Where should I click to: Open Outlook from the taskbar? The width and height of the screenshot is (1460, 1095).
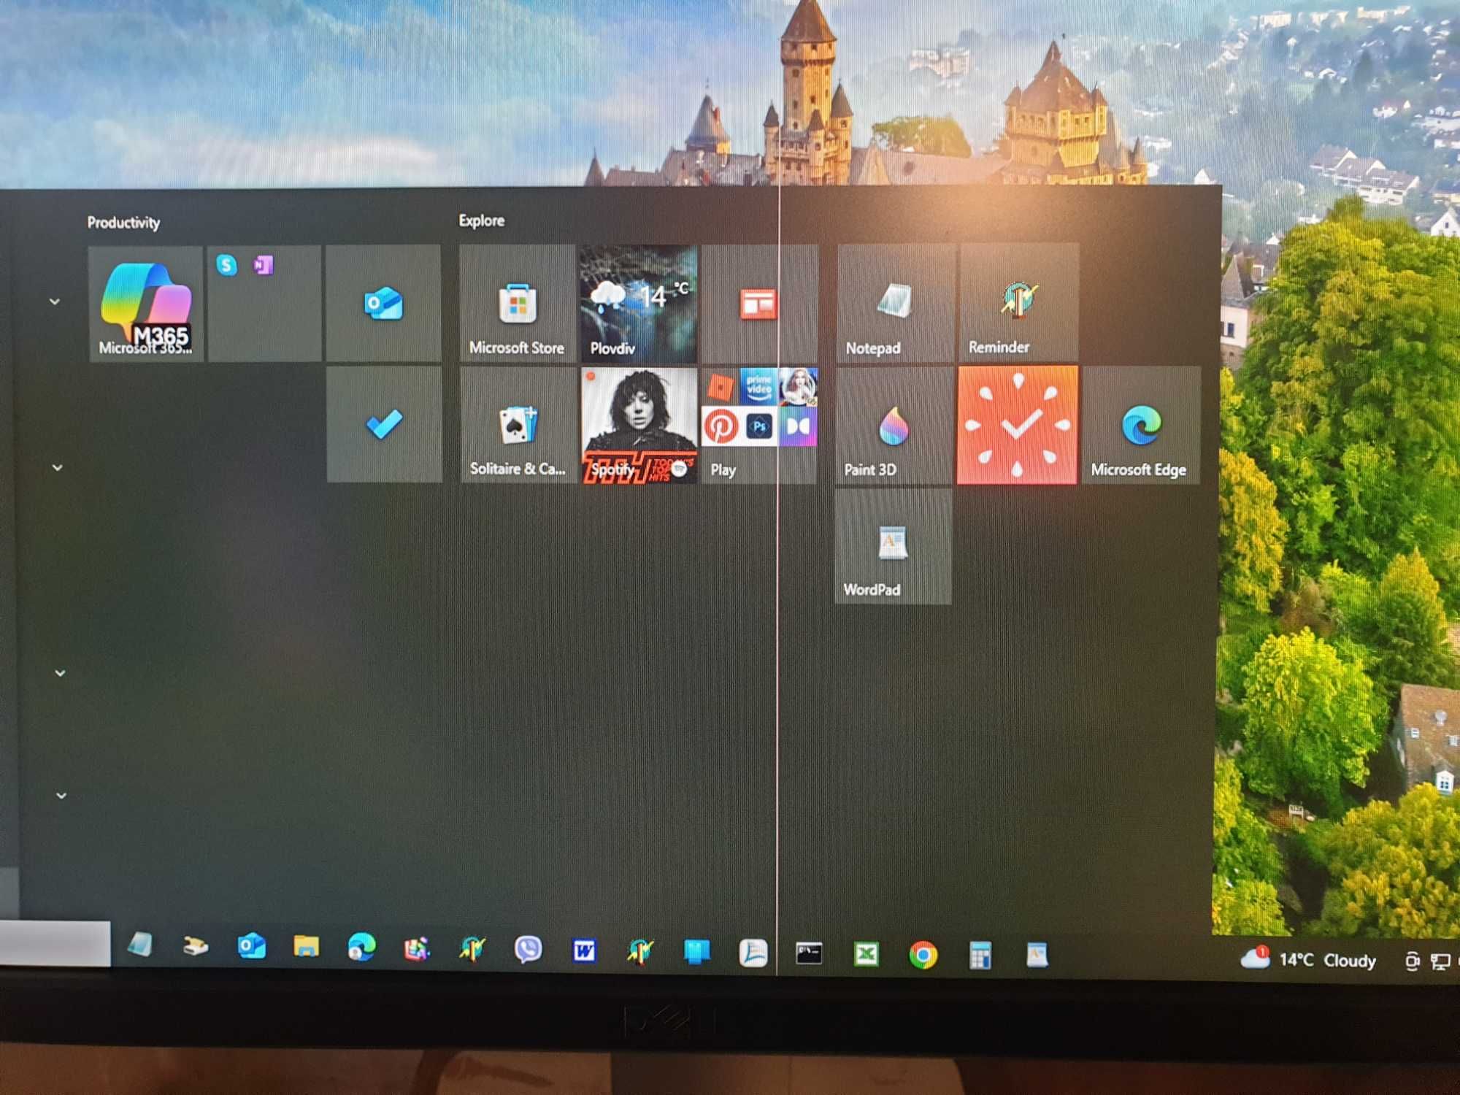[x=251, y=947]
